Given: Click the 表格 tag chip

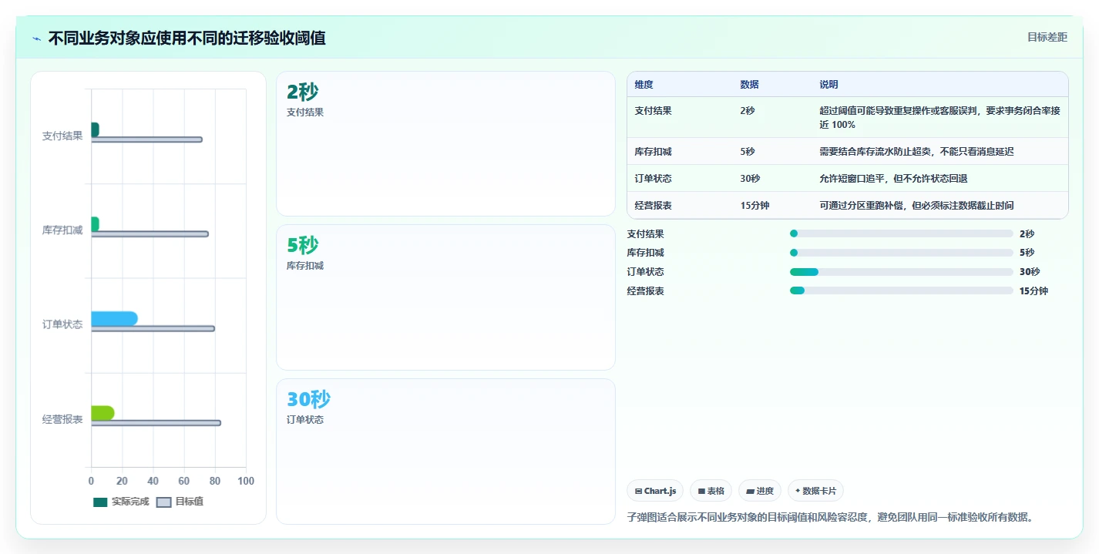Looking at the screenshot, I should pos(711,491).
